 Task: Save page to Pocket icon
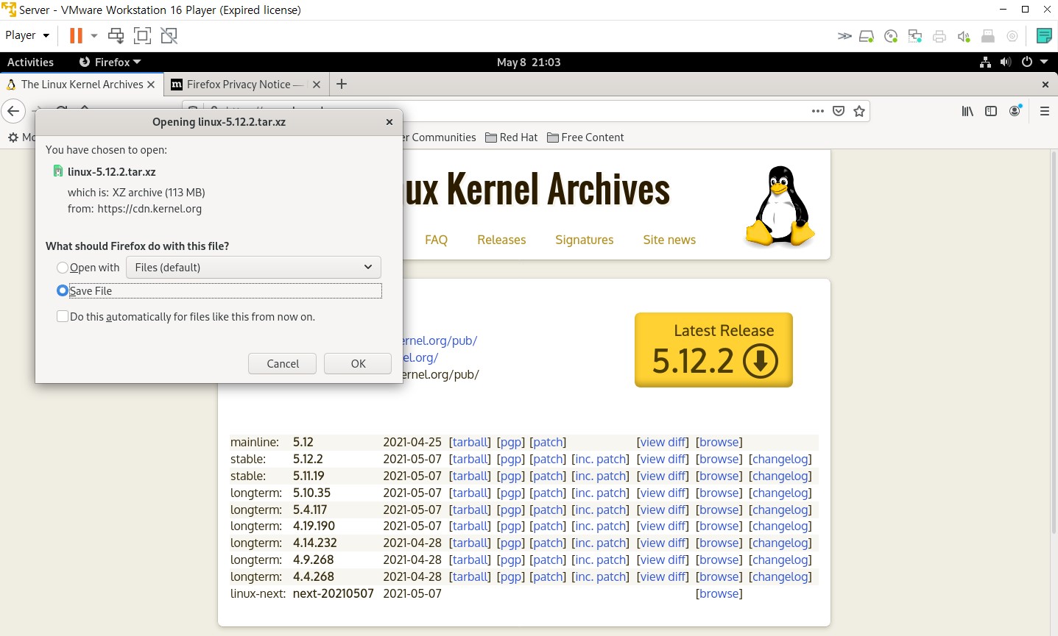(x=838, y=111)
